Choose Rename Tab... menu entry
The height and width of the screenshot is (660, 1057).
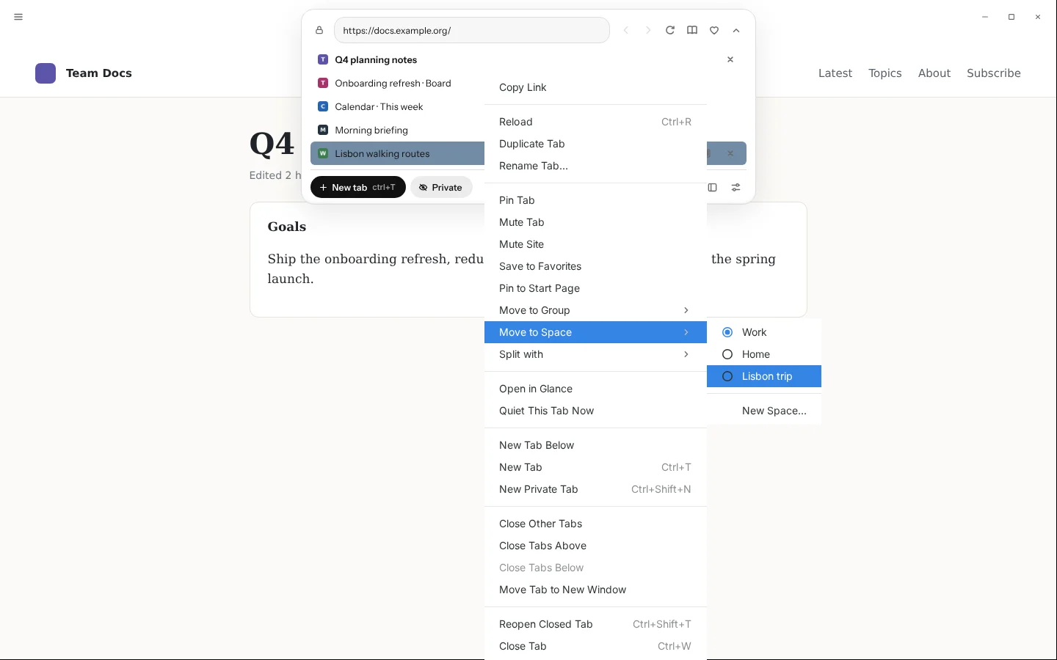click(595, 166)
